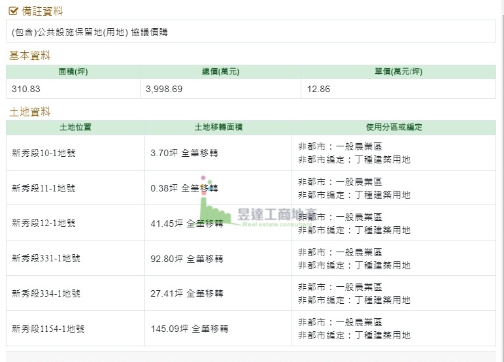Viewport: 504px width, 362px height.
Task: Click the 公共設施保留地 協議價購 remark box
Action: (251, 31)
